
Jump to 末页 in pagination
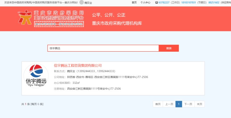click(200, 104)
